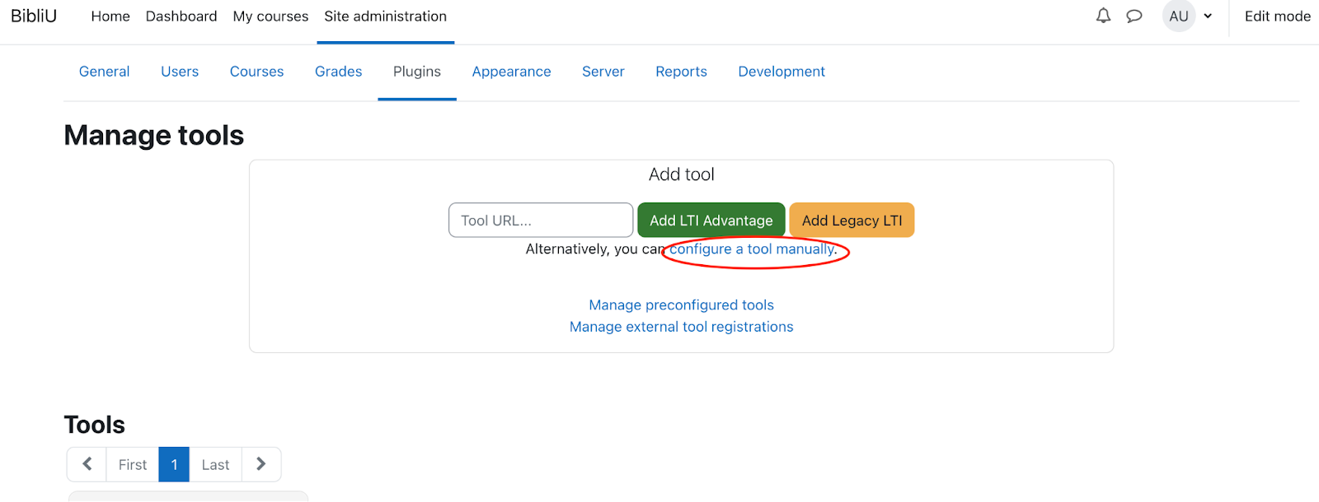Open the Home menu item
The height and width of the screenshot is (502, 1319).
110,16
